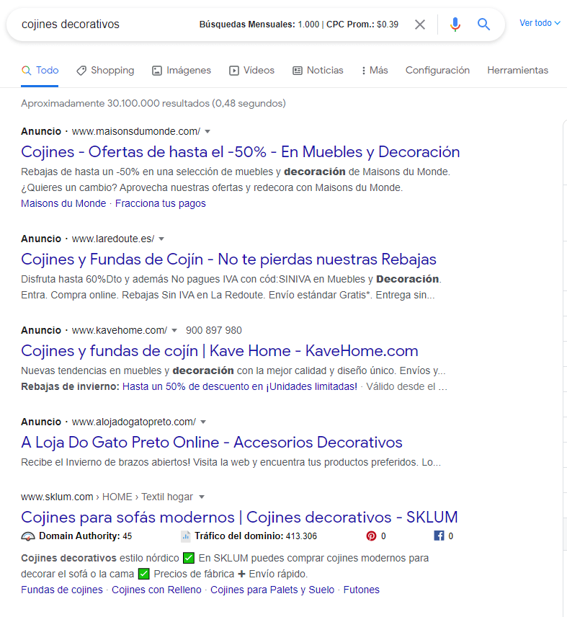Click the Noticias newspaper icon

(298, 71)
